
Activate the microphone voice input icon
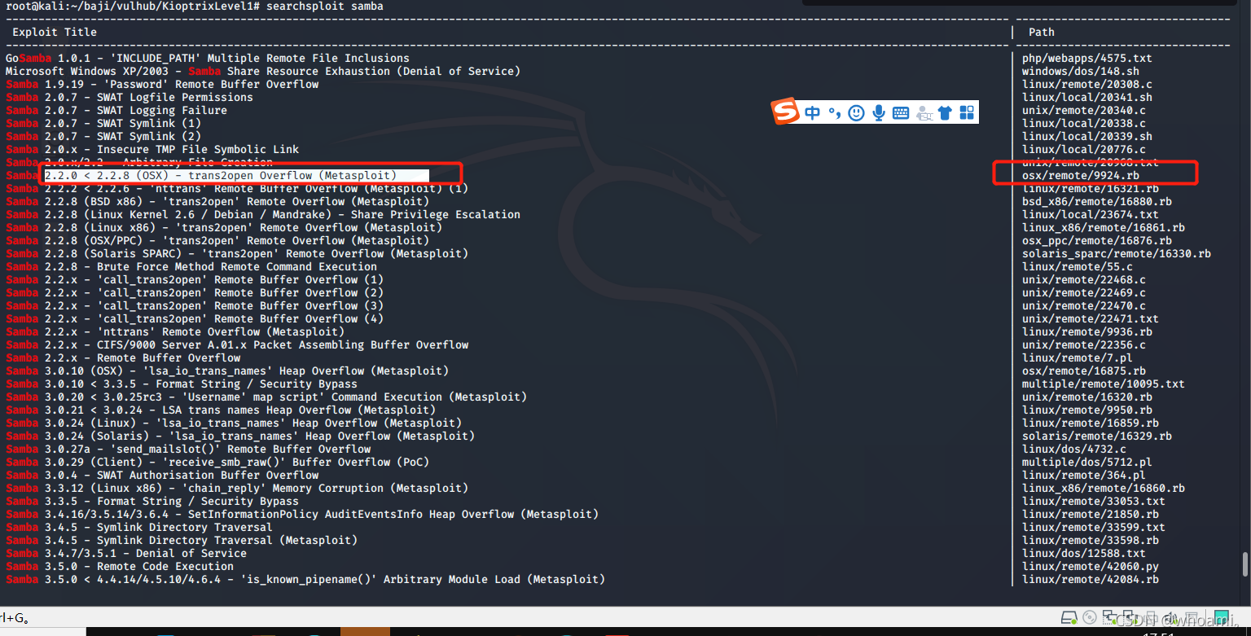[879, 113]
